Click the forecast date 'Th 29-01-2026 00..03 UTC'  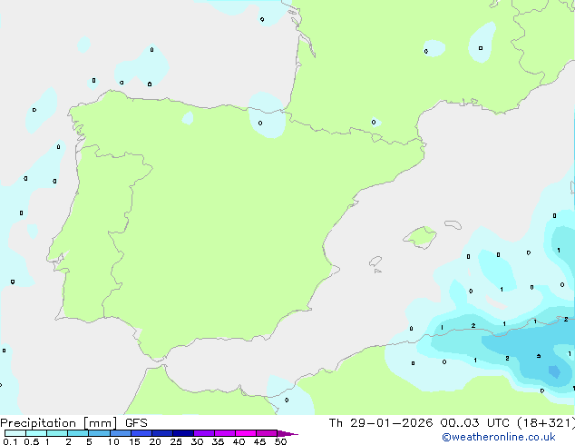pos(419,423)
